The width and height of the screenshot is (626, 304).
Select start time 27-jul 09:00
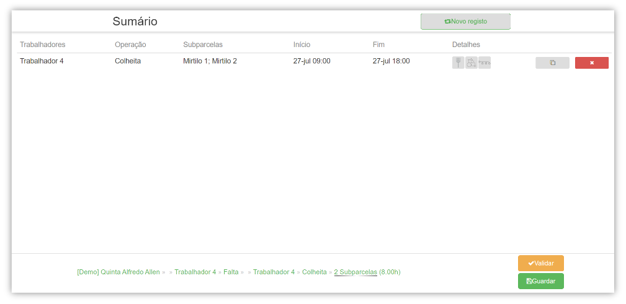312,61
